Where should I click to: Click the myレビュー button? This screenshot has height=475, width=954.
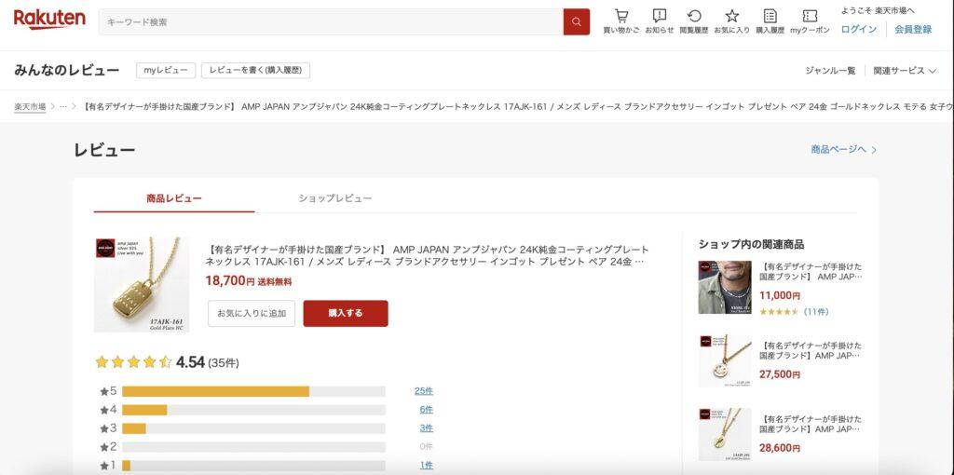[166, 71]
